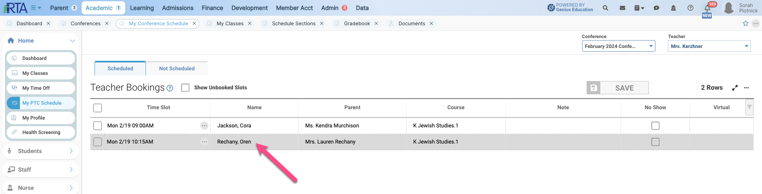Click the notifications bell icon
The height and width of the screenshot is (194, 762).
point(707,8)
